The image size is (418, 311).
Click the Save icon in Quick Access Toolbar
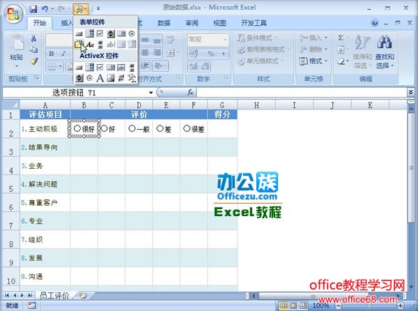[x=33, y=9]
